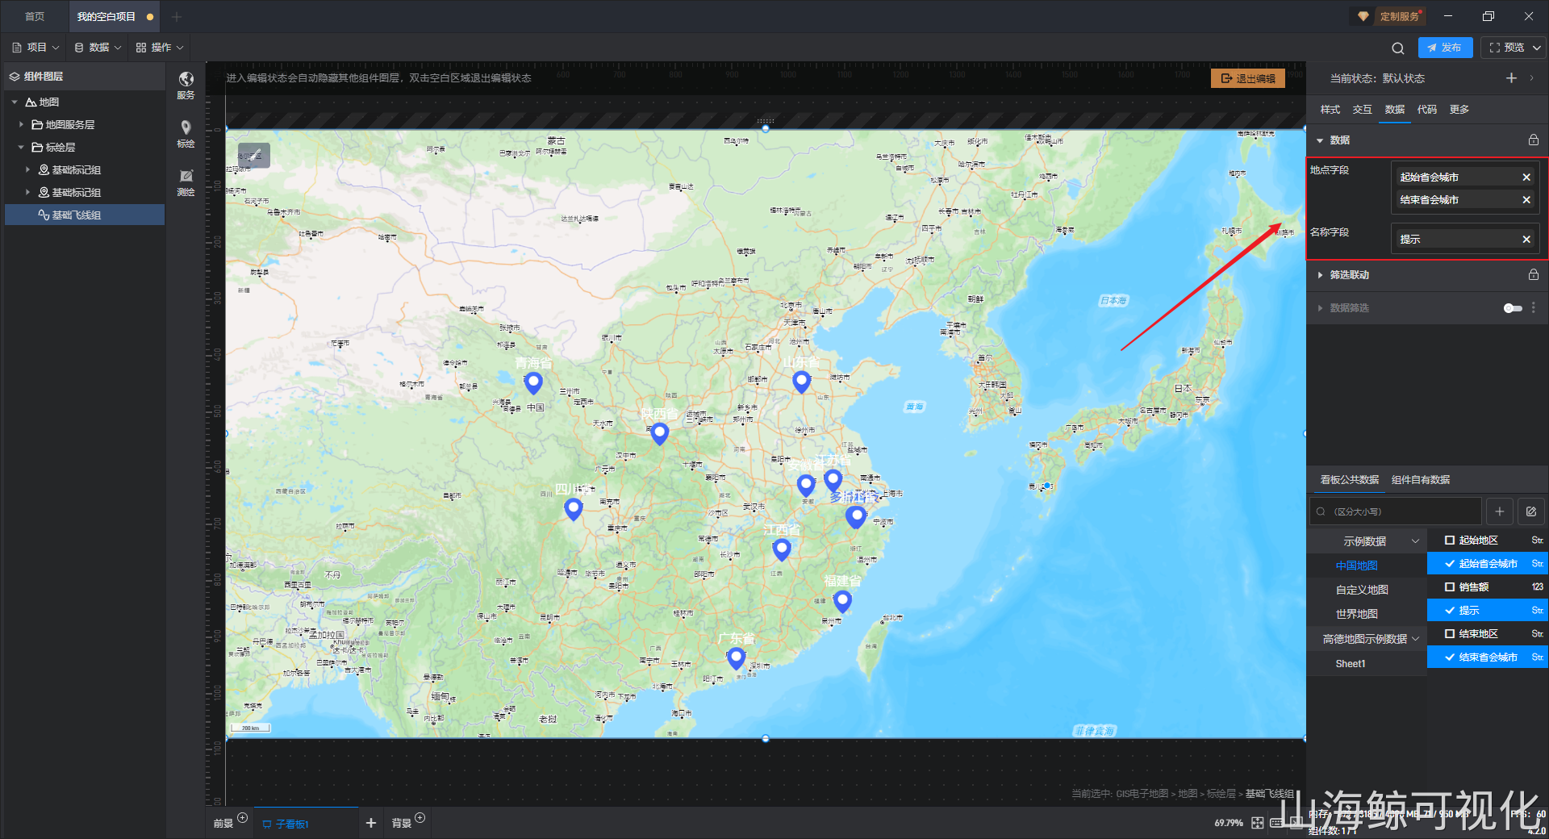Switch to 组件自有数据 tab
This screenshot has height=839, width=1549.
(x=1421, y=480)
